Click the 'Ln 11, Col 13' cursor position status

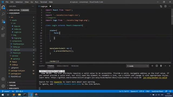point(124,91)
